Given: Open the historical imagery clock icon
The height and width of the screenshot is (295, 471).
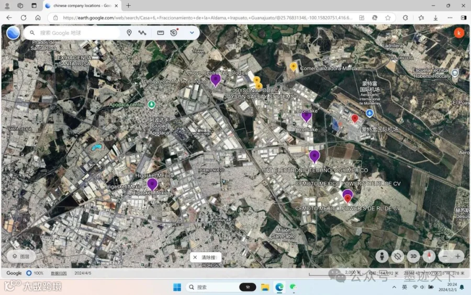Looking at the screenshot, I should click(x=174, y=32).
